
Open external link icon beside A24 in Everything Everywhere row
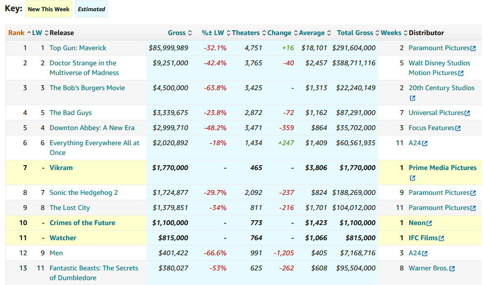click(x=425, y=143)
